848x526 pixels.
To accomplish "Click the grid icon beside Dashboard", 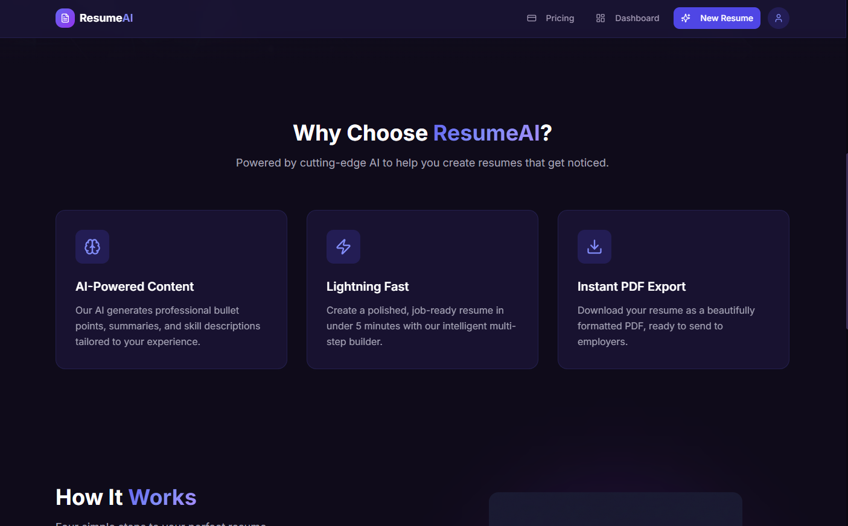I will (x=601, y=18).
